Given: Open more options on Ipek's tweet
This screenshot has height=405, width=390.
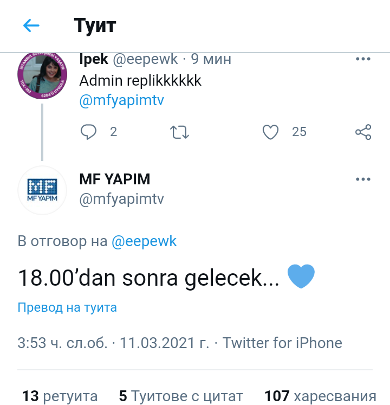Looking at the screenshot, I should pyautogui.click(x=363, y=60).
